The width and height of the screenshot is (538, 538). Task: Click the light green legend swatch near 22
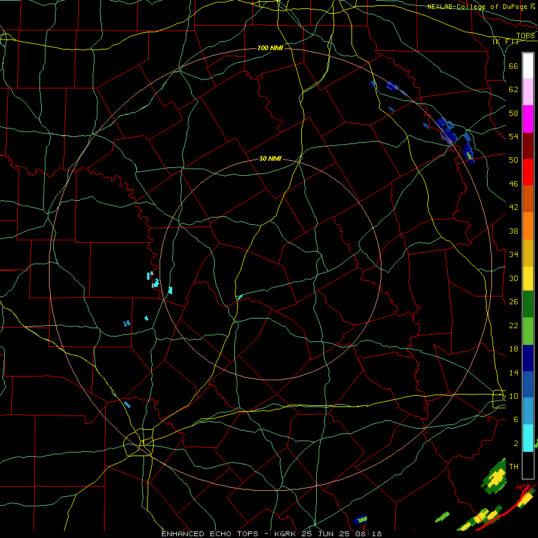coord(528,331)
